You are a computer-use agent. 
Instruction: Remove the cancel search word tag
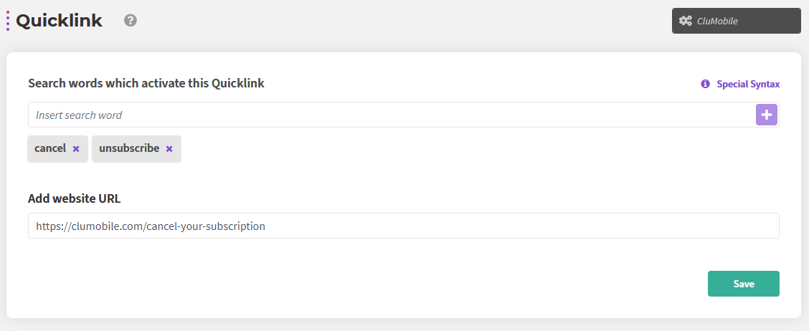(x=76, y=149)
